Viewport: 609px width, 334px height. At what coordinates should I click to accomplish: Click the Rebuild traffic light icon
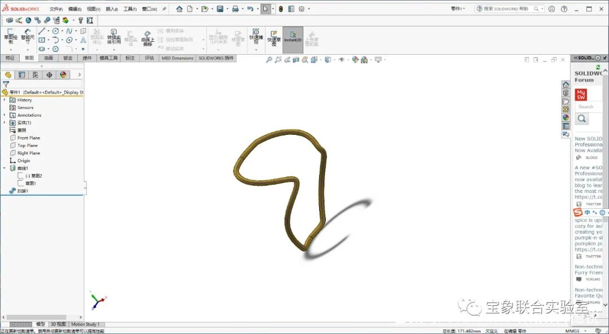pos(281,9)
